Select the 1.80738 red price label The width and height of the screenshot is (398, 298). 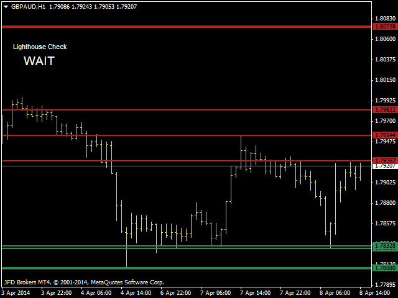pos(385,26)
